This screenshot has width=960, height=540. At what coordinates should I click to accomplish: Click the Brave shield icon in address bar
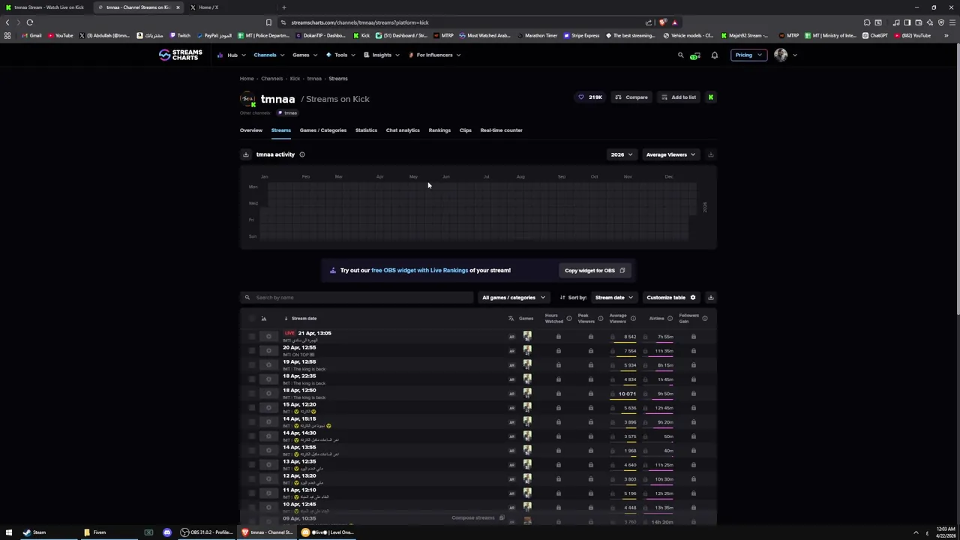(662, 22)
